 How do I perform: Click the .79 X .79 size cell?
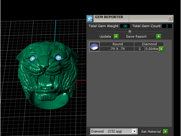coord(117,49)
